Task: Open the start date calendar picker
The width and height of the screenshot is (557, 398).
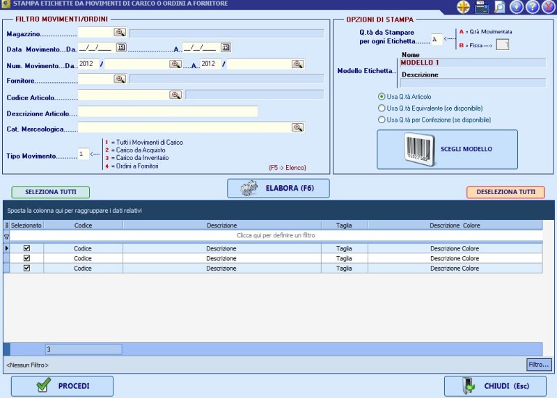Action: (x=120, y=47)
